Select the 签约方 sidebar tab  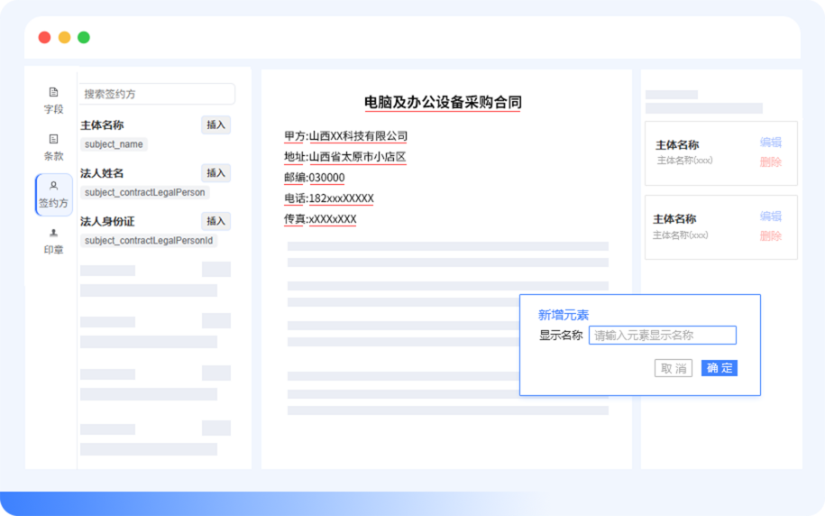pyautogui.click(x=53, y=194)
